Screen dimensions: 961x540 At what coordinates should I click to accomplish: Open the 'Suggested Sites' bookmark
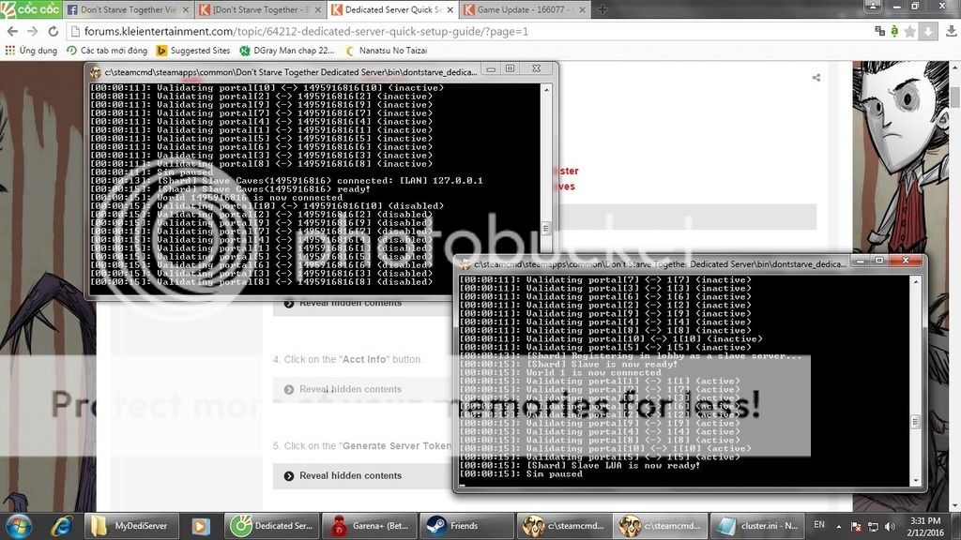195,51
